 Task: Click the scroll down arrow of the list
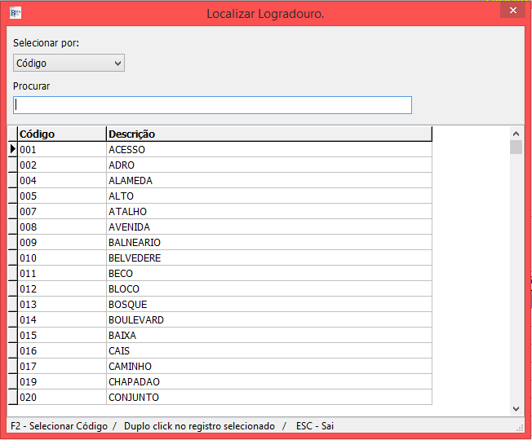[x=516, y=408]
